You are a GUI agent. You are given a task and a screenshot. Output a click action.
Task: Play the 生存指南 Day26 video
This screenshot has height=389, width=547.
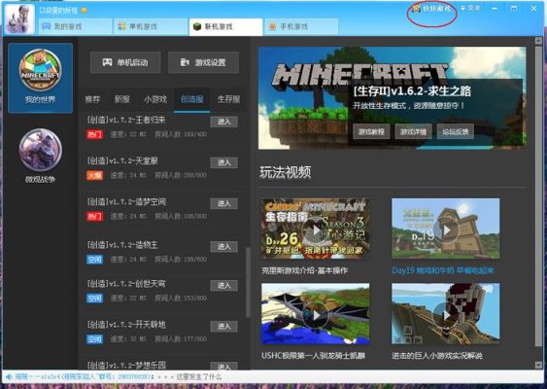click(316, 229)
